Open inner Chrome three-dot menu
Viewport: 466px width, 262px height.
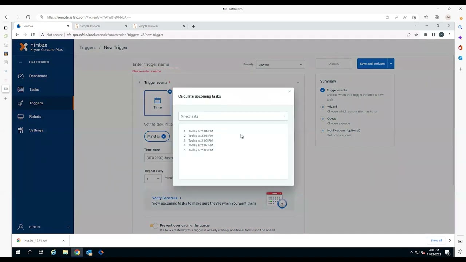449,35
